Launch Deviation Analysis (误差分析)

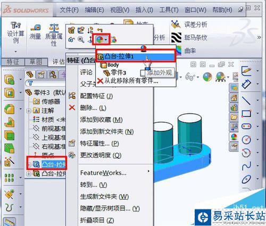(189, 24)
